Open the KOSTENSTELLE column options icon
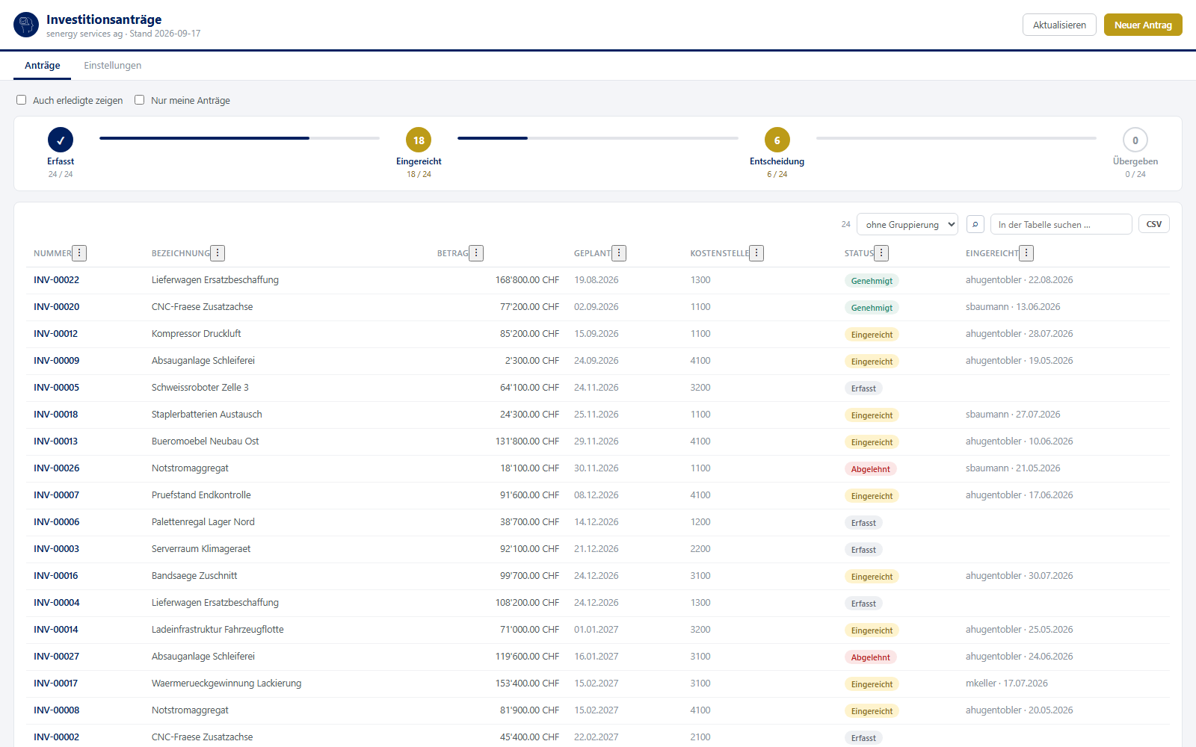Viewport: 1196px width, 747px height. pyautogui.click(x=756, y=253)
